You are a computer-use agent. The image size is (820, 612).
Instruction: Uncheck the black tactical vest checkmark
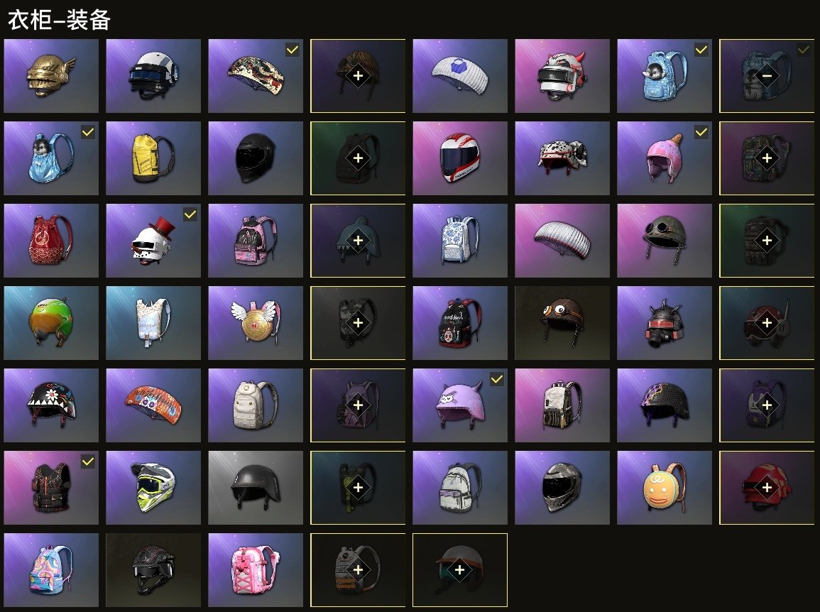pos(88,461)
